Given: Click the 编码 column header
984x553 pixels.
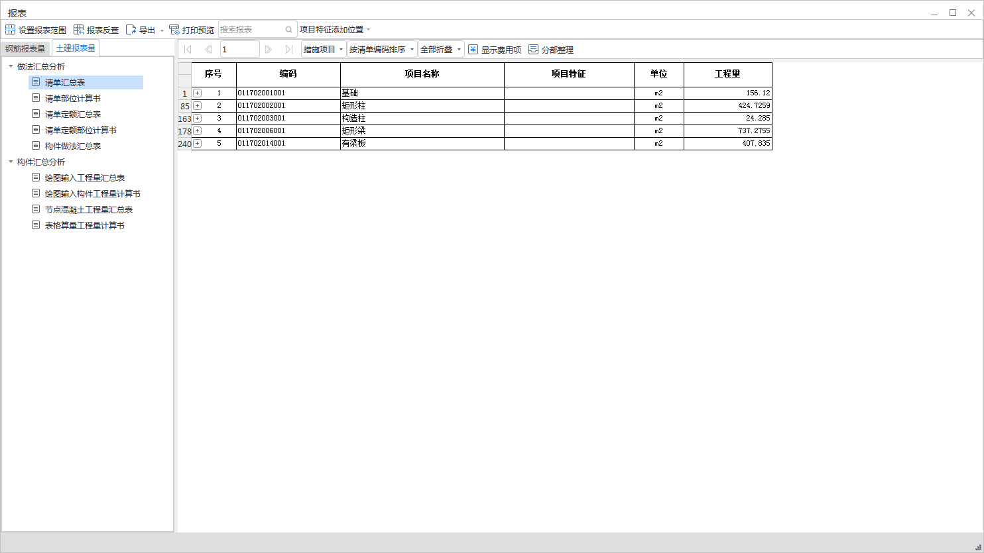Looking at the screenshot, I should [288, 74].
